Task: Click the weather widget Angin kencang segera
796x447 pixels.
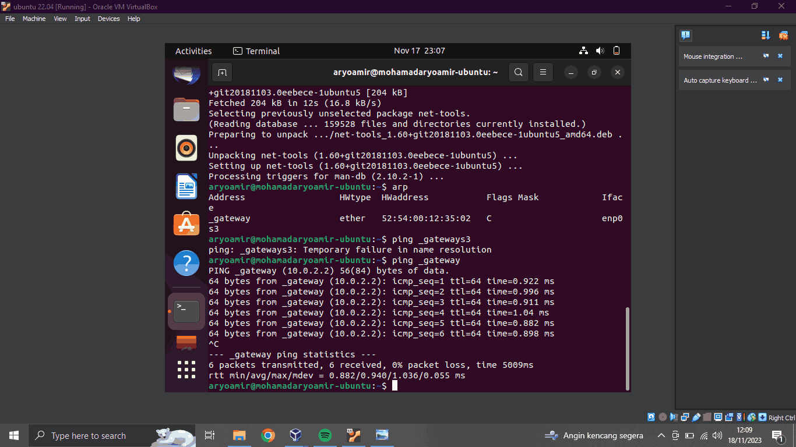Action: coord(594,435)
